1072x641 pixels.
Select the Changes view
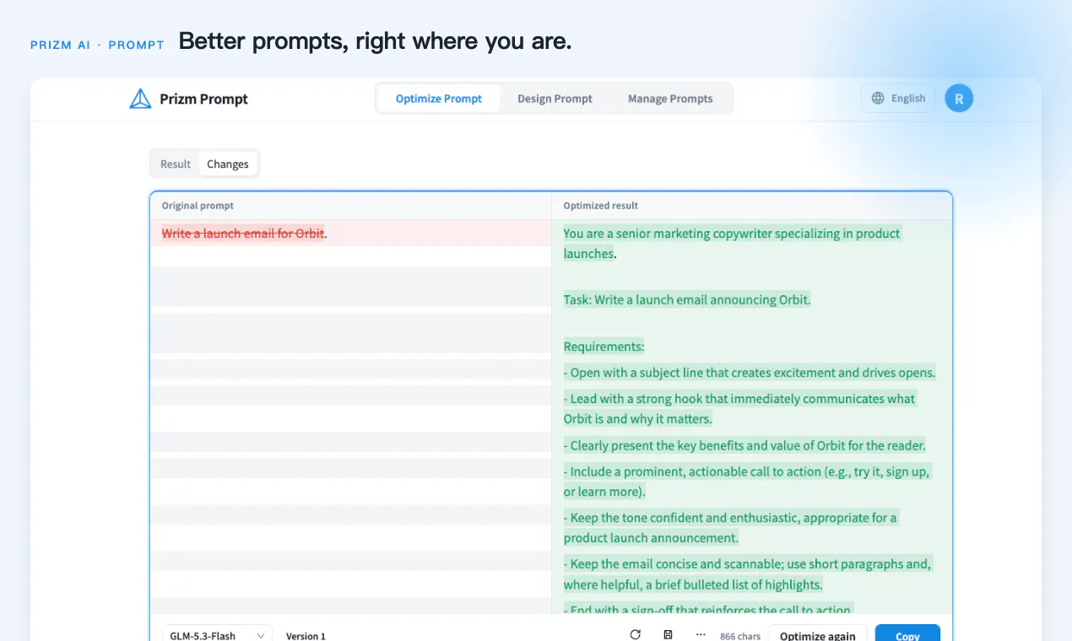228,164
